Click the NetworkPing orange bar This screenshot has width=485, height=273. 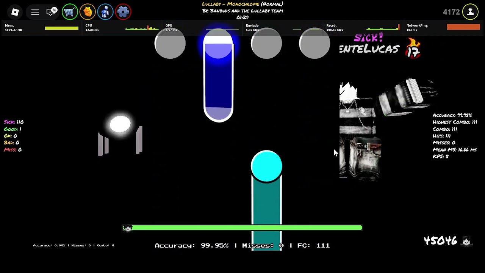coord(463,27)
